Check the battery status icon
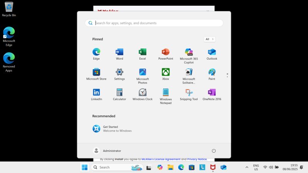 click(277, 167)
